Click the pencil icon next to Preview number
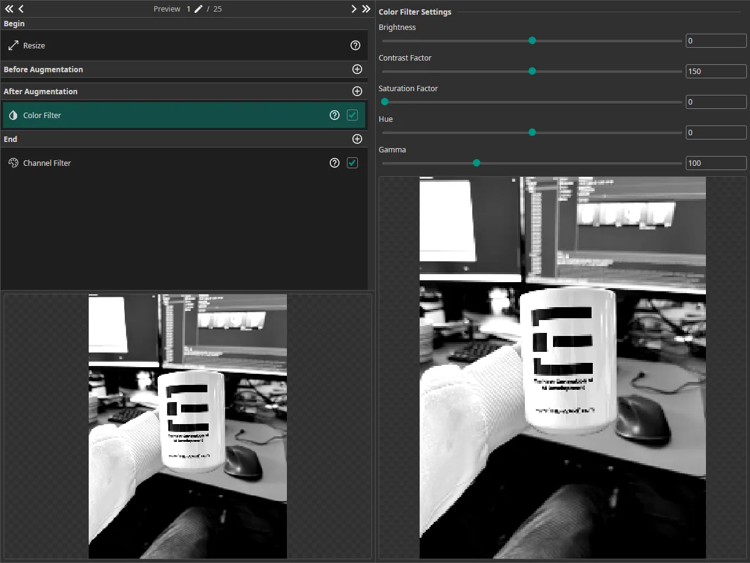 [x=198, y=9]
